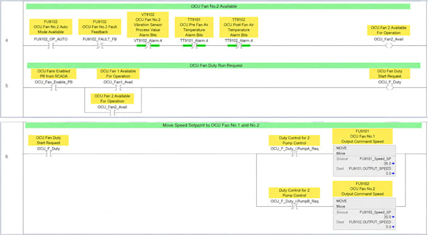Select the MOVE instruction block for FU9102

[364, 214]
